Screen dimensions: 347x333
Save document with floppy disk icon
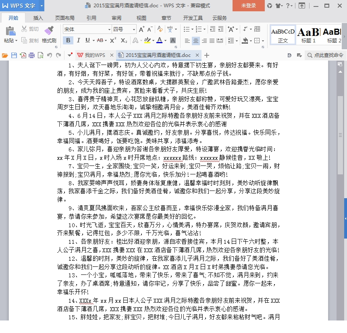14,55
